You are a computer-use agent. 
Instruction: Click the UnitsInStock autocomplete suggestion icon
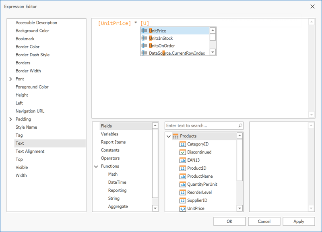(x=144, y=38)
